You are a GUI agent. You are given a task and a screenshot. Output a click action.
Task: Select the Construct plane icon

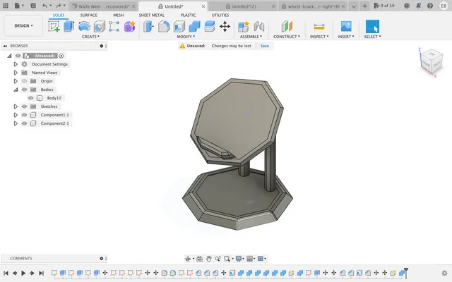point(287,27)
